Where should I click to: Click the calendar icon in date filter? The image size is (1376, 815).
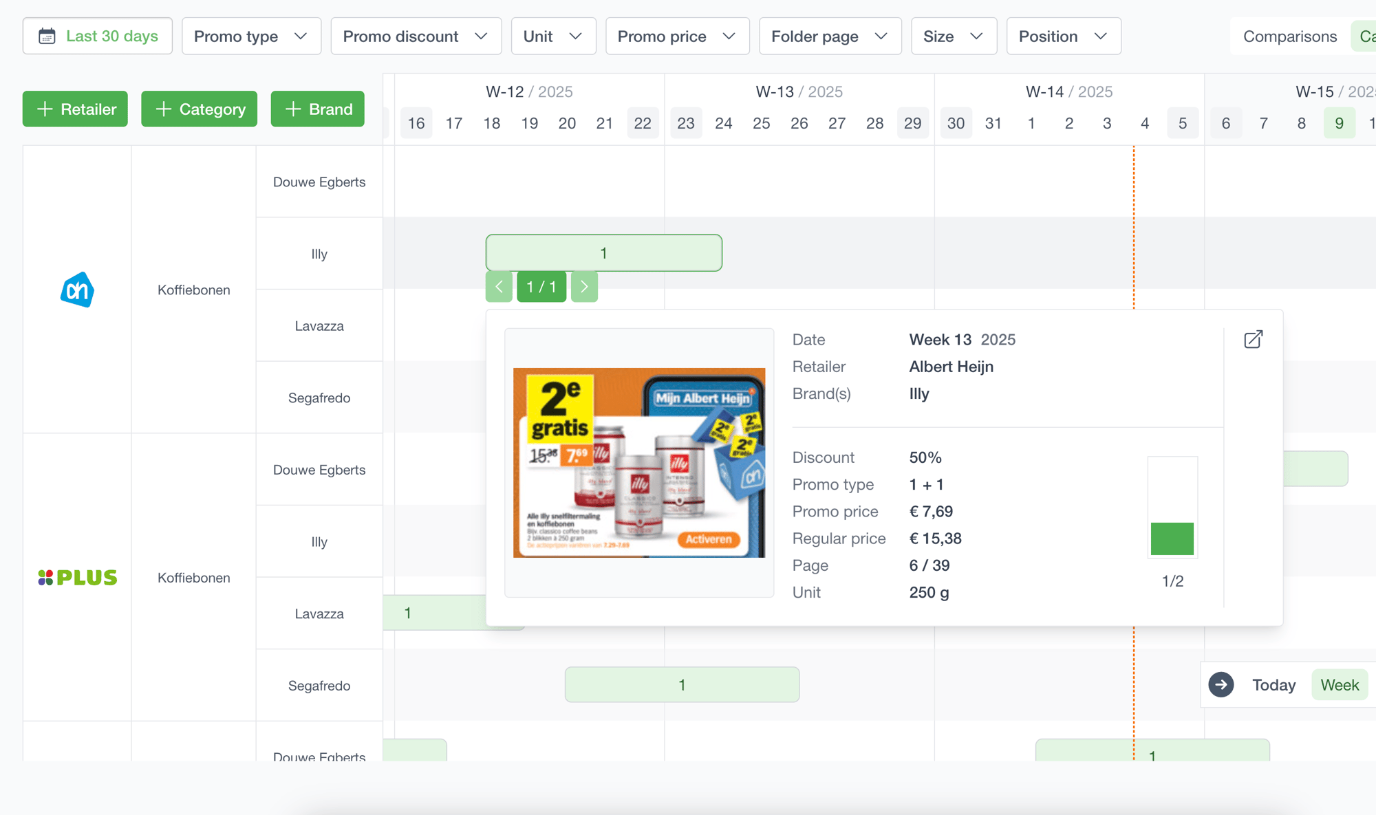pyautogui.click(x=47, y=36)
